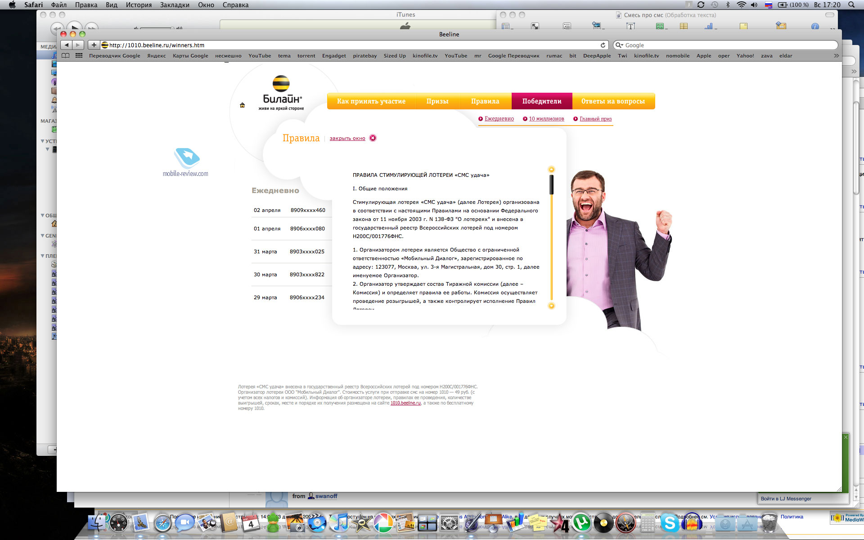Open Address Book from the Dock
Screen dimensions: 864x540
[229, 523]
